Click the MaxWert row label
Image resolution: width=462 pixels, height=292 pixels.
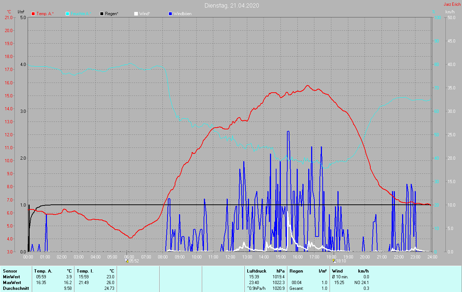[12, 282]
